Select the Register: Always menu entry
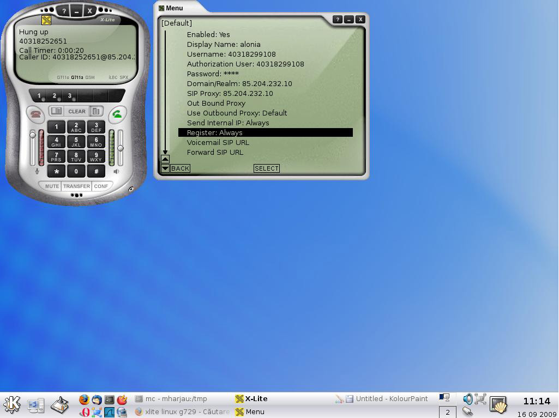 tap(266, 132)
